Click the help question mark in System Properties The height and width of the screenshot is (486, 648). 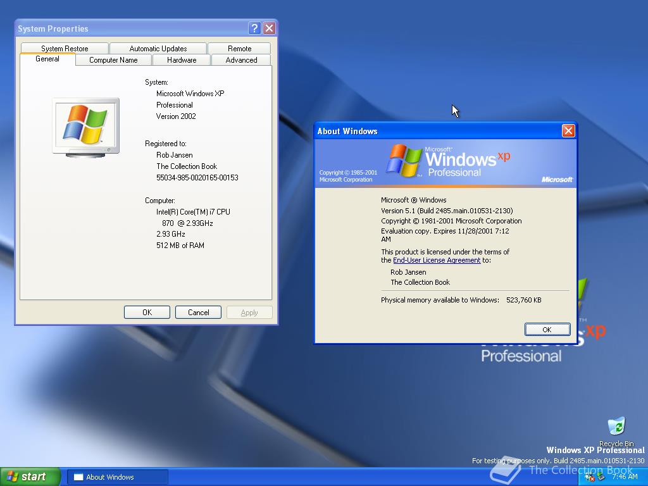coord(254,28)
